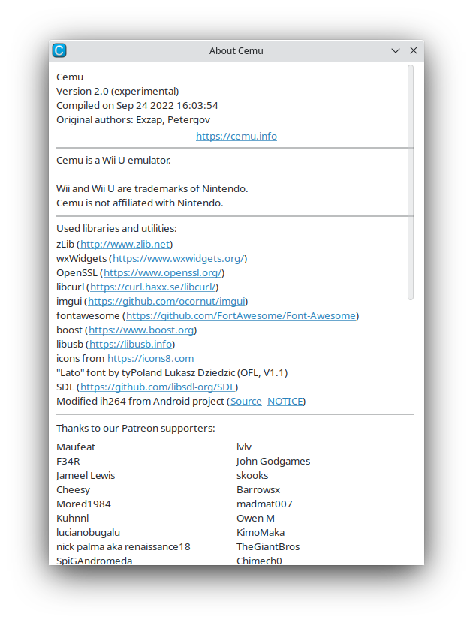Open the Font-Awesome GitHub link
The width and height of the screenshot is (473, 623).
pyautogui.click(x=240, y=315)
